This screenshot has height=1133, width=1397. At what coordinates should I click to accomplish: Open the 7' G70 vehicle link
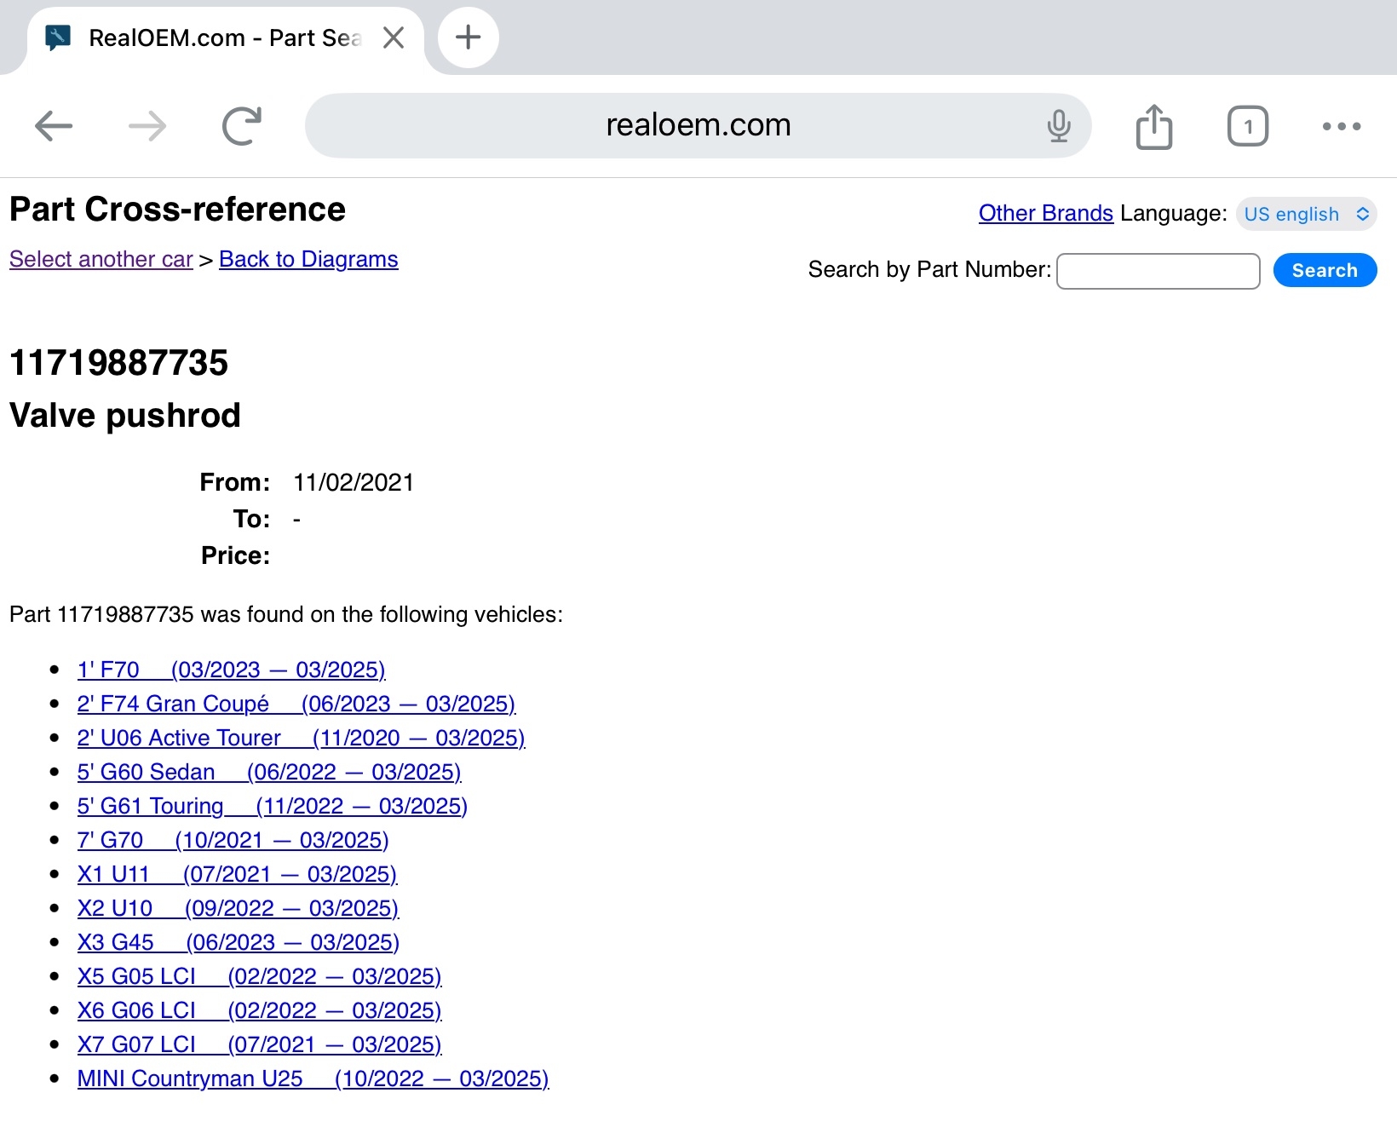tap(233, 840)
